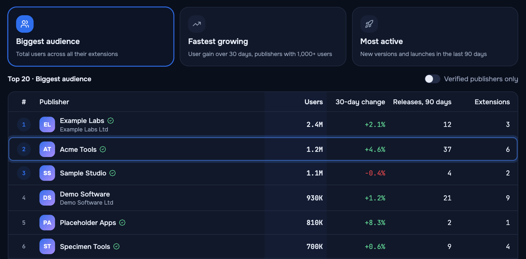Click the Fastest growing trend arrow icon
526x259 pixels.
(x=197, y=24)
